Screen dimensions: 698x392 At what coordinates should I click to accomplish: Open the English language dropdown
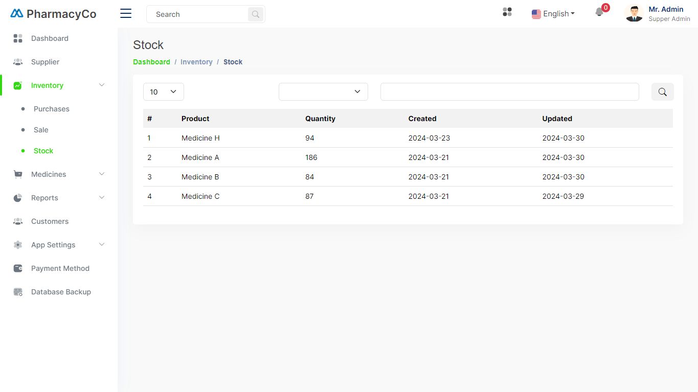[x=553, y=14]
